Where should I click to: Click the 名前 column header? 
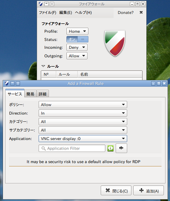110,74
